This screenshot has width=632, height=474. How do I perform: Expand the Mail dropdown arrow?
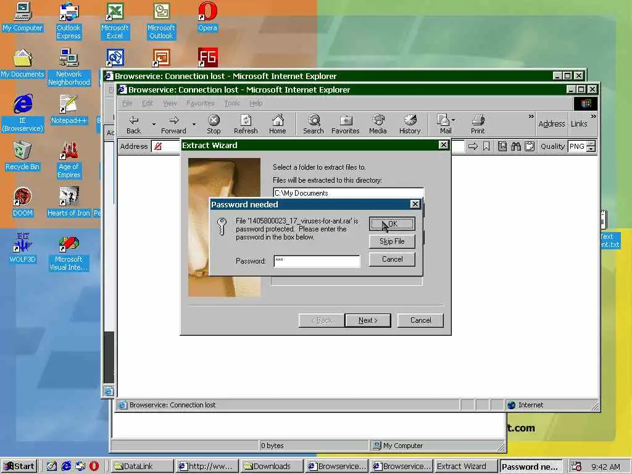tap(454, 120)
